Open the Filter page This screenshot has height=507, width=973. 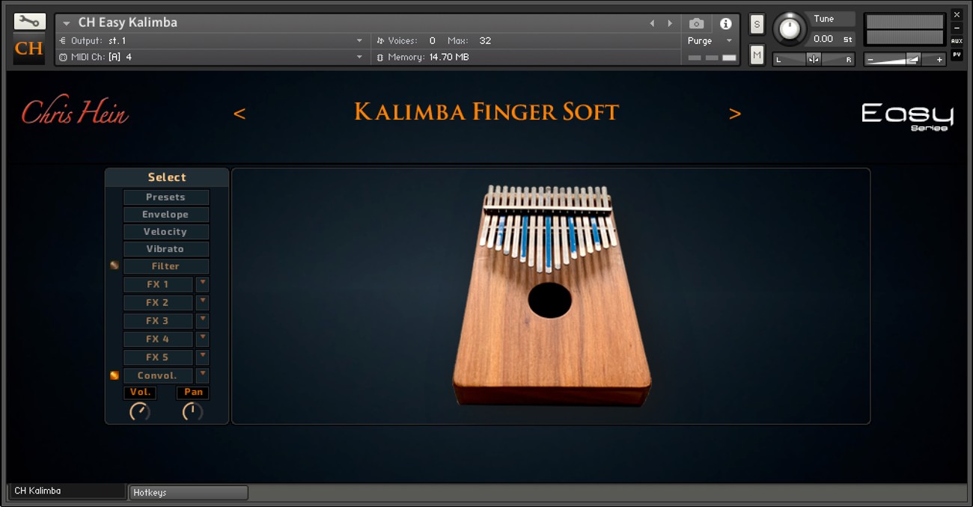[166, 266]
